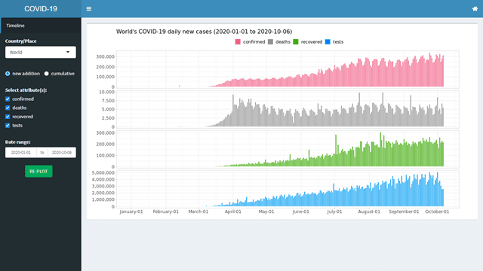Click the 2,500 deaths axis value
Viewport: 483px width, 271px height.
coord(108,118)
